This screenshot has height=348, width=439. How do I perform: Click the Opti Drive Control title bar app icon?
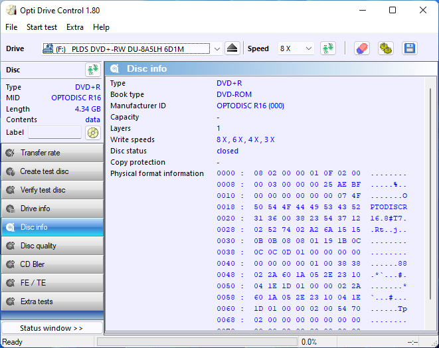11,11
